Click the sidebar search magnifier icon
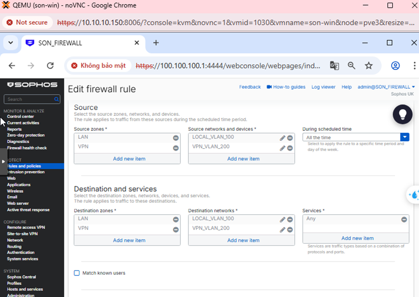Viewport: 419px width, 297px height. tap(57, 99)
